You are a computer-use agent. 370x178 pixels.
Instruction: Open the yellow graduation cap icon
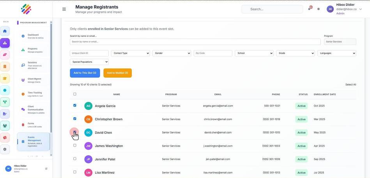(5, 78)
